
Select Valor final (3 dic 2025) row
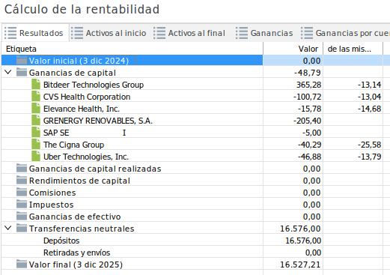click(195, 265)
